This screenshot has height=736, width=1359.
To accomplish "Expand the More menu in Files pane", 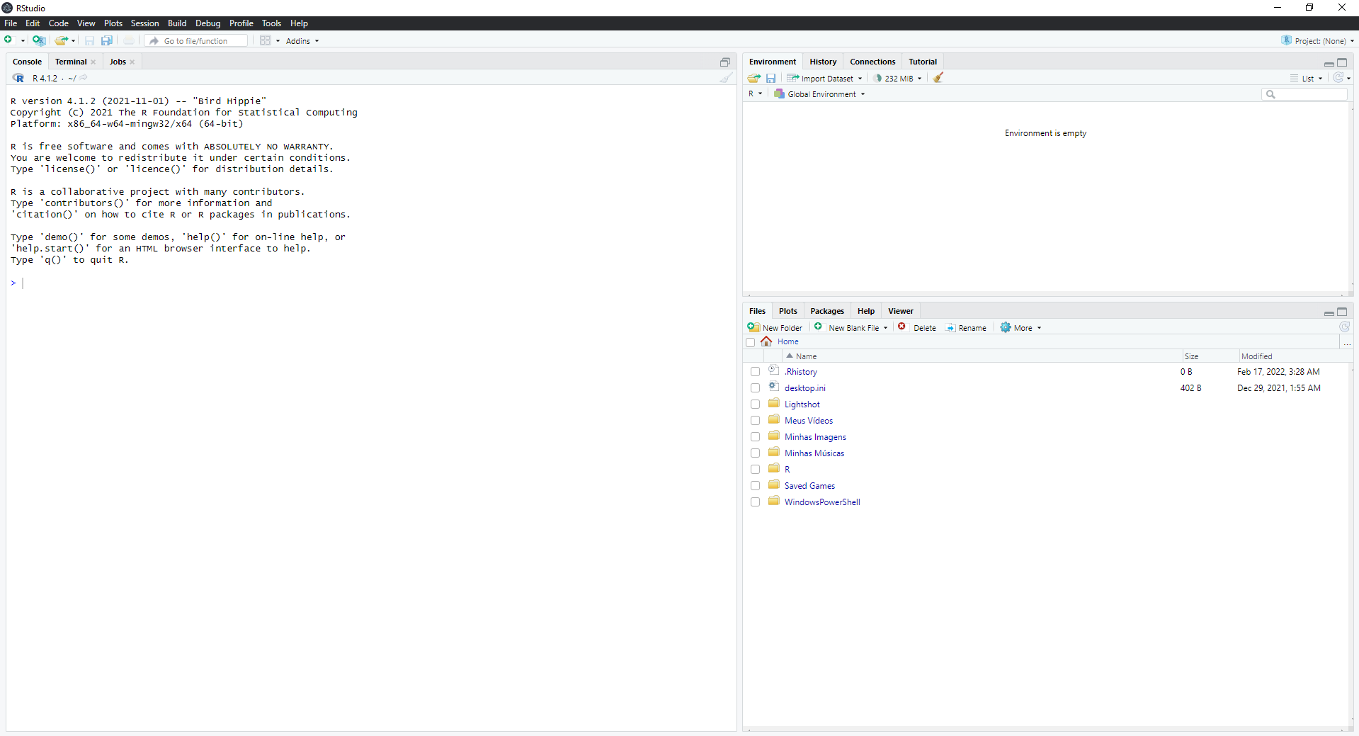I will pyautogui.click(x=1020, y=327).
